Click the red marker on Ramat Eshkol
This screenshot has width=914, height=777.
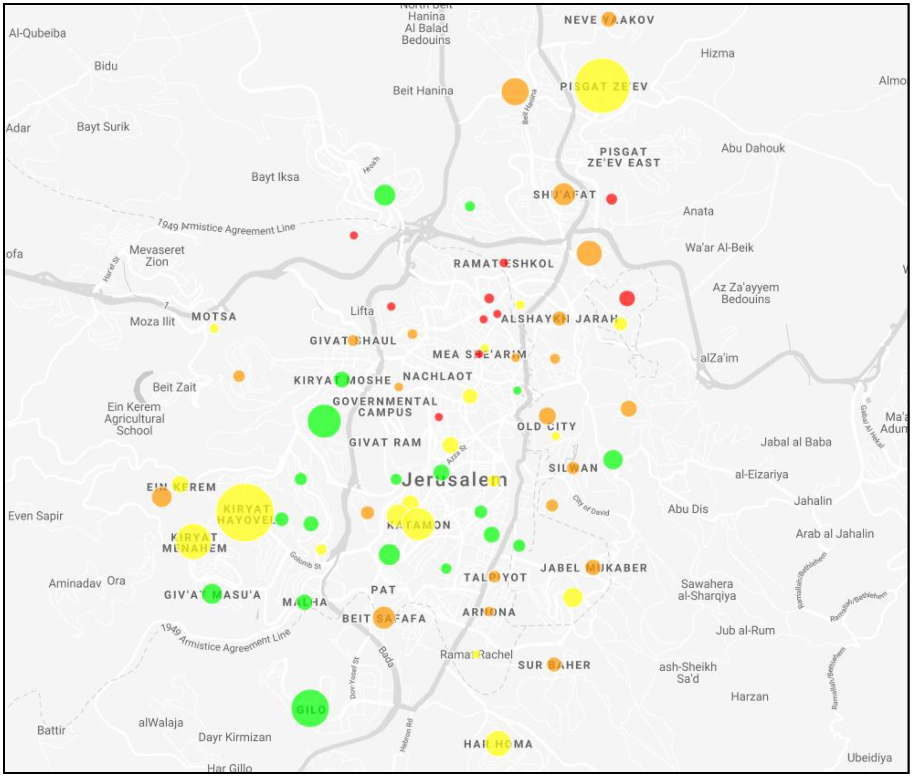(x=504, y=263)
